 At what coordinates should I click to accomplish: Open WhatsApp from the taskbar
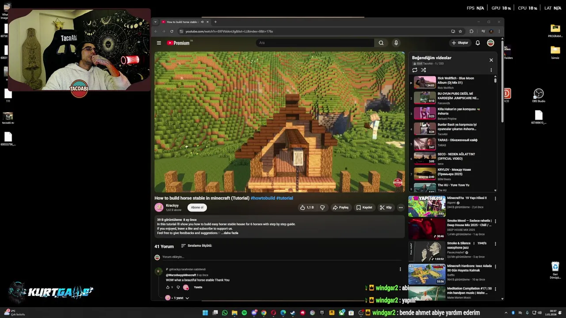pyautogui.click(x=225, y=313)
